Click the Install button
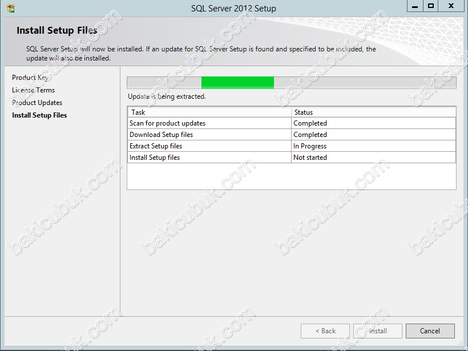Screen dimensions: 468x351 (378, 331)
